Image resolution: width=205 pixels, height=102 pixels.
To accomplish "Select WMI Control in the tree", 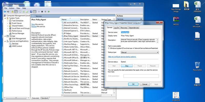I will click(x=17, y=46).
